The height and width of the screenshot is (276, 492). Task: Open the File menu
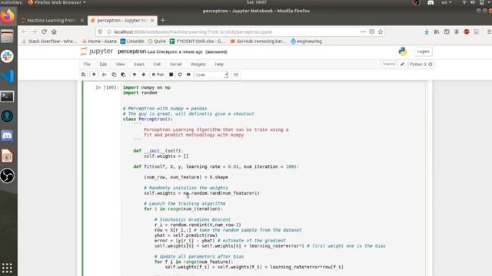87,64
